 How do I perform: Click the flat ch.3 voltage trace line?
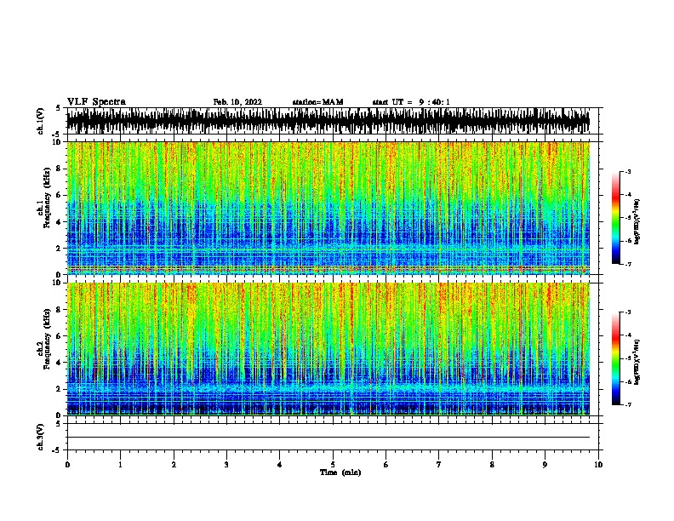[328, 438]
